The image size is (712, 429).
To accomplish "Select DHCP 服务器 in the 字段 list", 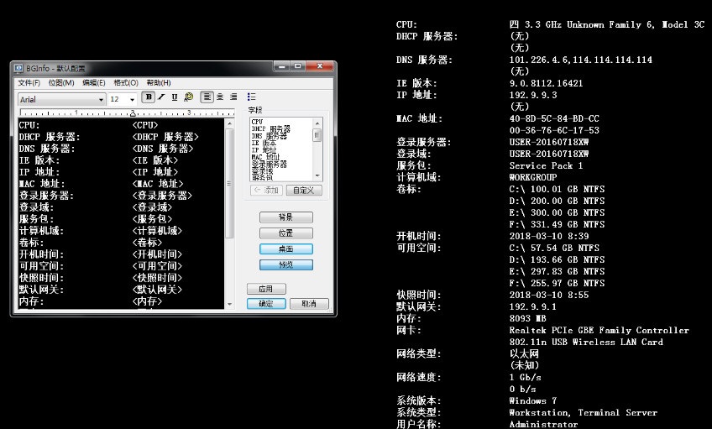I will [270, 129].
